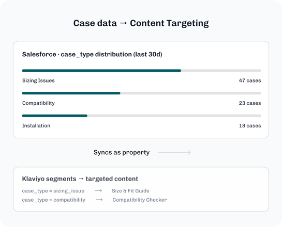Click the arrow after the sizing_issue rule
This screenshot has width=282, height=227.
[98, 190]
